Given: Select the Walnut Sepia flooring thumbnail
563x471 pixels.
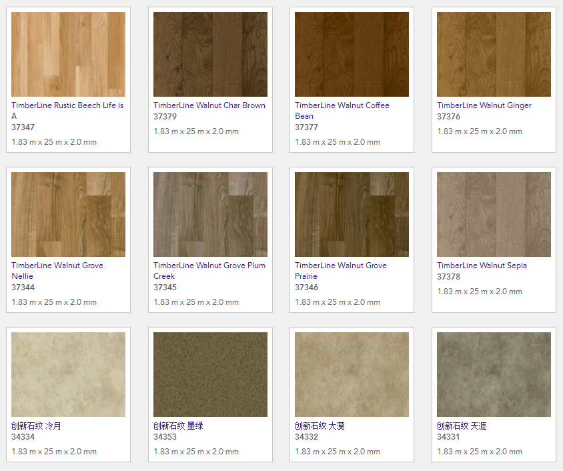Looking at the screenshot, I should click(x=494, y=214).
